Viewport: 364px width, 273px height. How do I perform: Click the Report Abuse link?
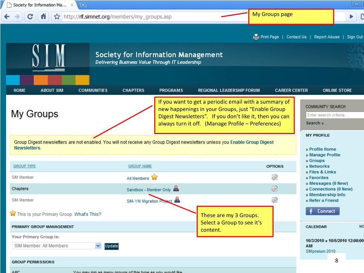[327, 37]
